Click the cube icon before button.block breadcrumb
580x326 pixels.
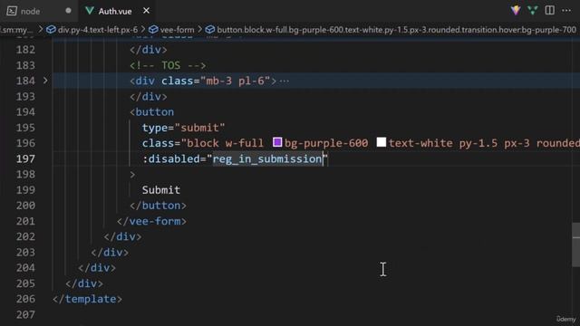[210, 30]
